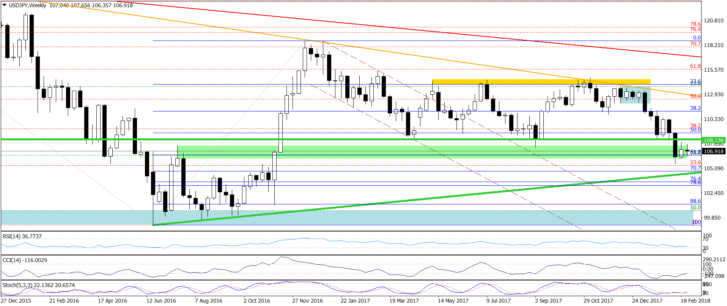Click the 115.570 price axis value
The image size is (727, 306).
coord(714,70)
